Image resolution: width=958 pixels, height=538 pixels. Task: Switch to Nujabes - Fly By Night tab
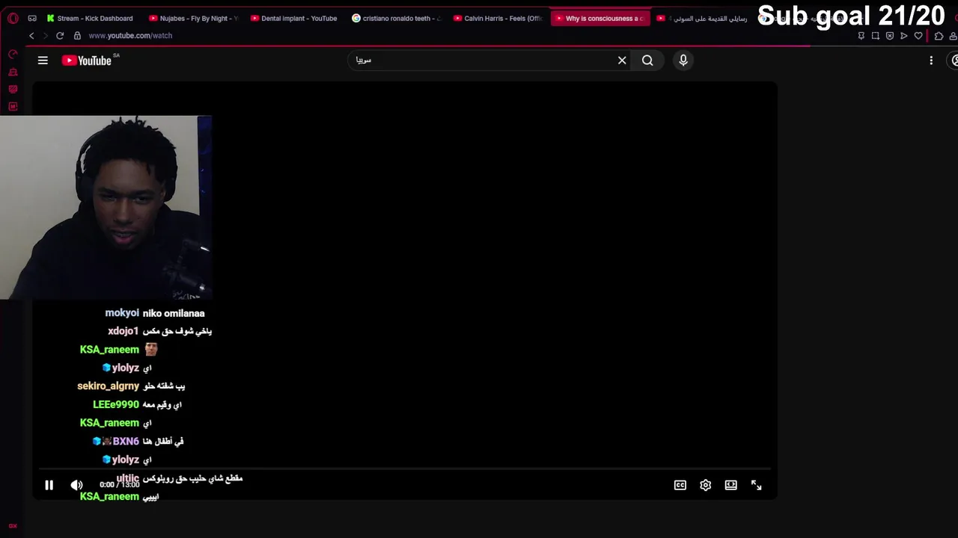click(x=193, y=18)
